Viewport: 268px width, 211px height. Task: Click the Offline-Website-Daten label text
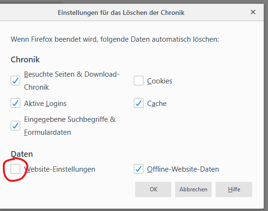click(x=183, y=169)
